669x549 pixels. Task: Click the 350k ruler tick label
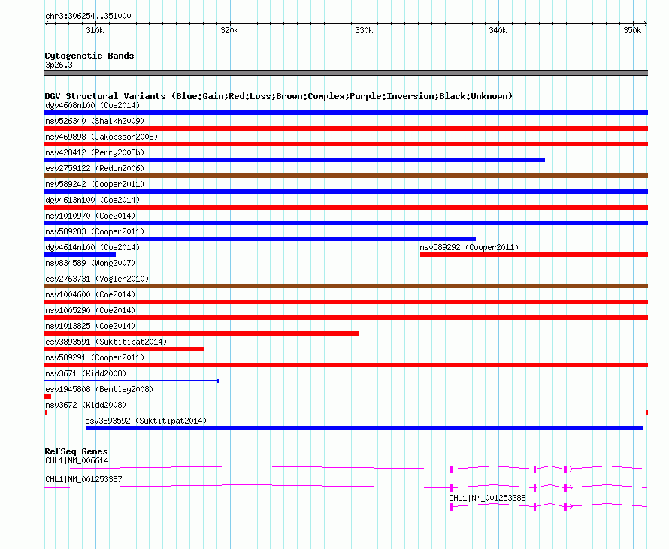(x=632, y=30)
